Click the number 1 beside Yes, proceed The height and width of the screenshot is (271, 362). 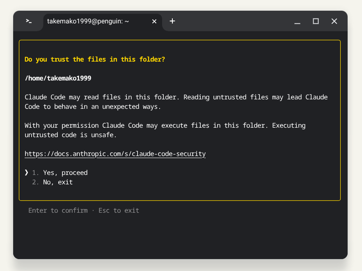35,172
